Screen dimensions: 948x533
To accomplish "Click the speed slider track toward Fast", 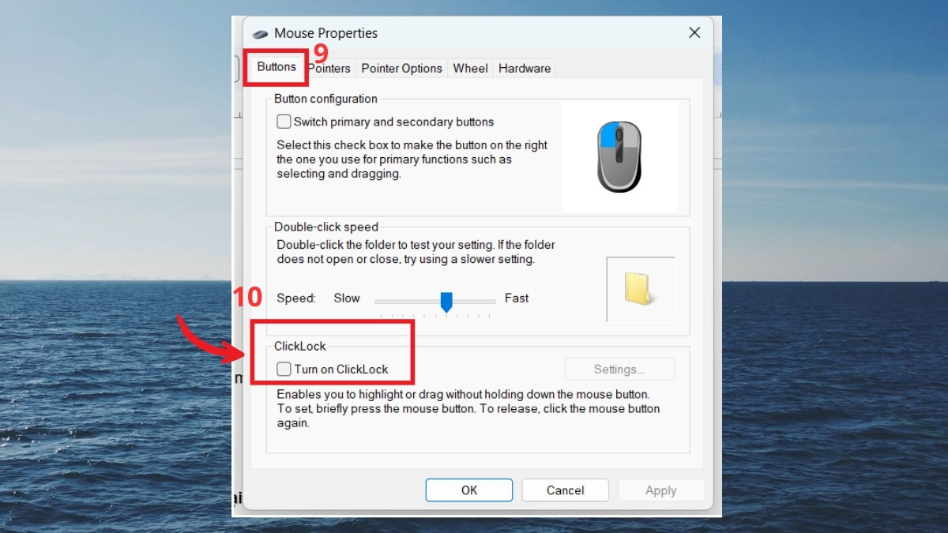I will tap(475, 301).
